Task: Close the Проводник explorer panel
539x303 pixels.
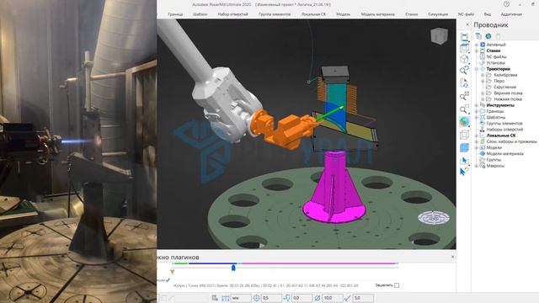Action: 467,24
